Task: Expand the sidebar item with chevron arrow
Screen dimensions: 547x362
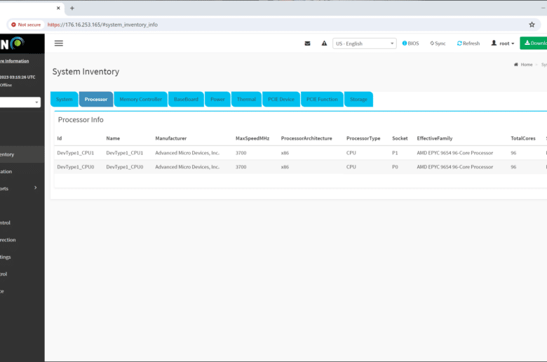Action: click(22, 188)
